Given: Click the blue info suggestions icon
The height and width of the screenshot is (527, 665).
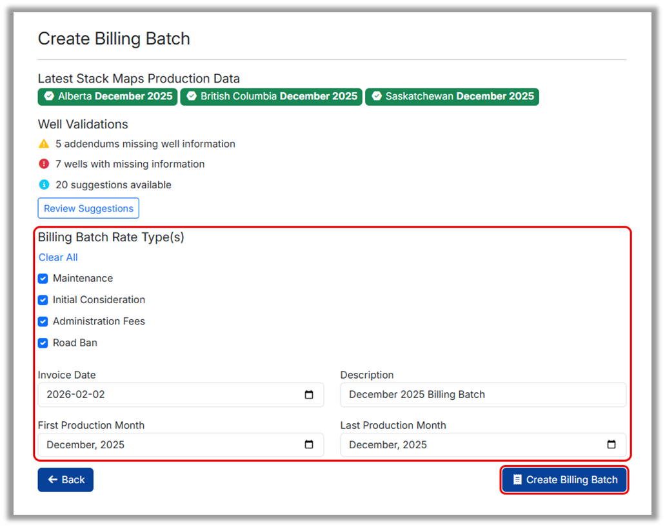Looking at the screenshot, I should pyautogui.click(x=44, y=184).
